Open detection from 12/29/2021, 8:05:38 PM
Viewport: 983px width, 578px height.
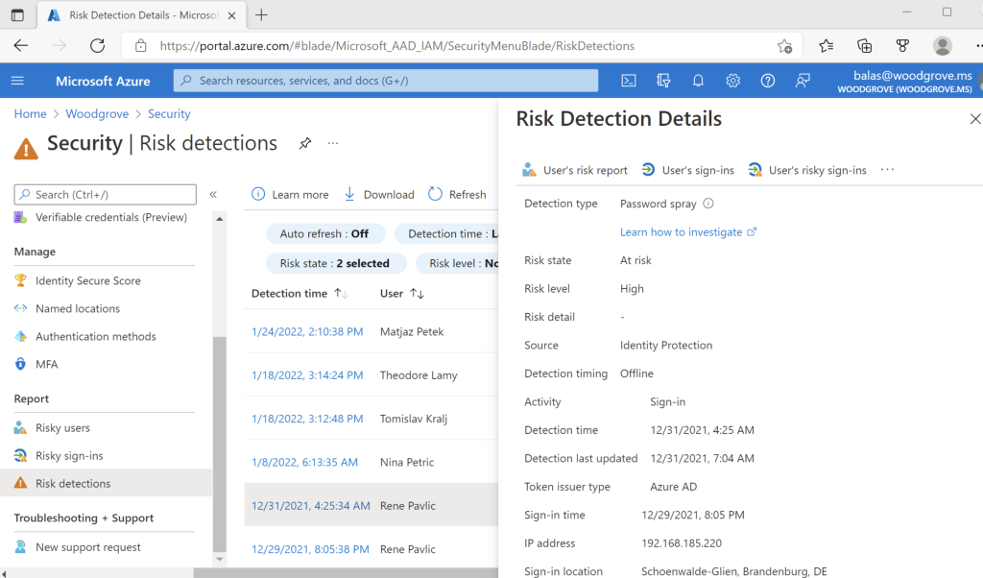pos(310,549)
